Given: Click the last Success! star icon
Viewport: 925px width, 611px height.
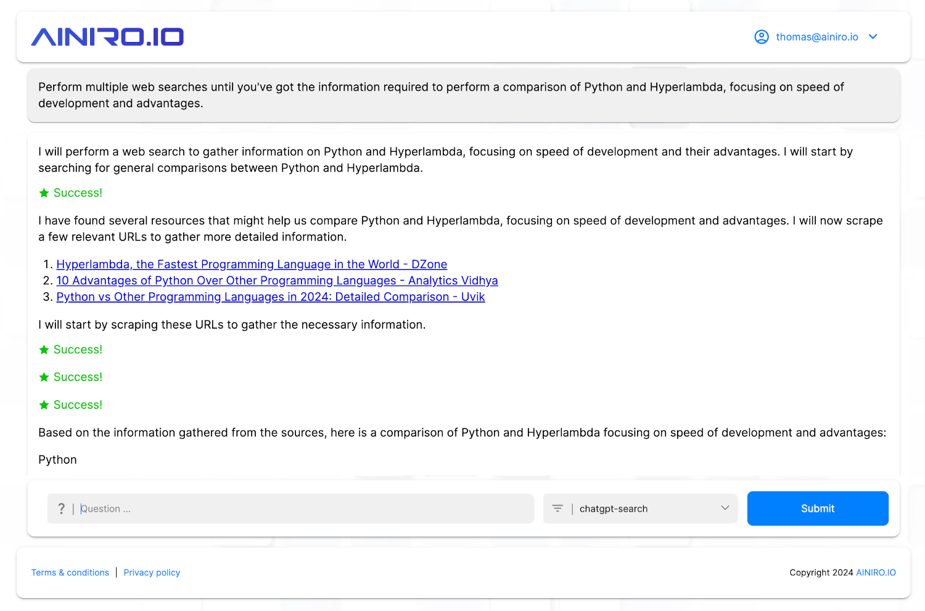Looking at the screenshot, I should 44,405.
